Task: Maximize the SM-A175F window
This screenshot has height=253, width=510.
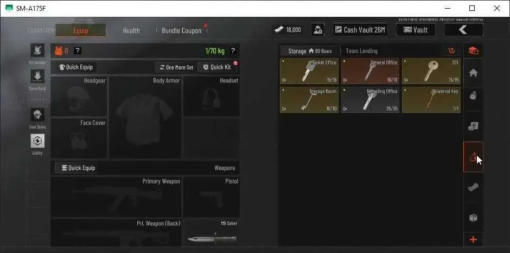Action: [x=472, y=9]
